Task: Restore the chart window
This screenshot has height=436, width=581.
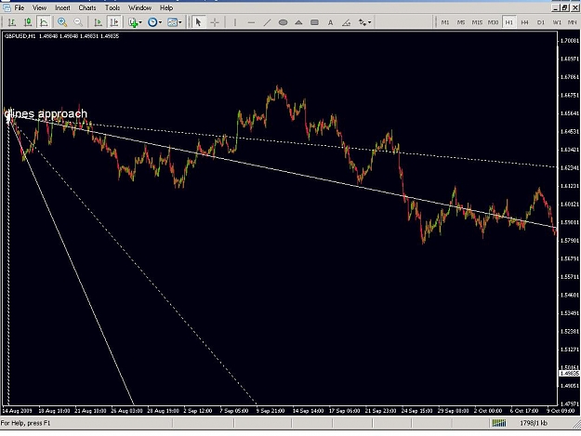Action: pos(564,7)
